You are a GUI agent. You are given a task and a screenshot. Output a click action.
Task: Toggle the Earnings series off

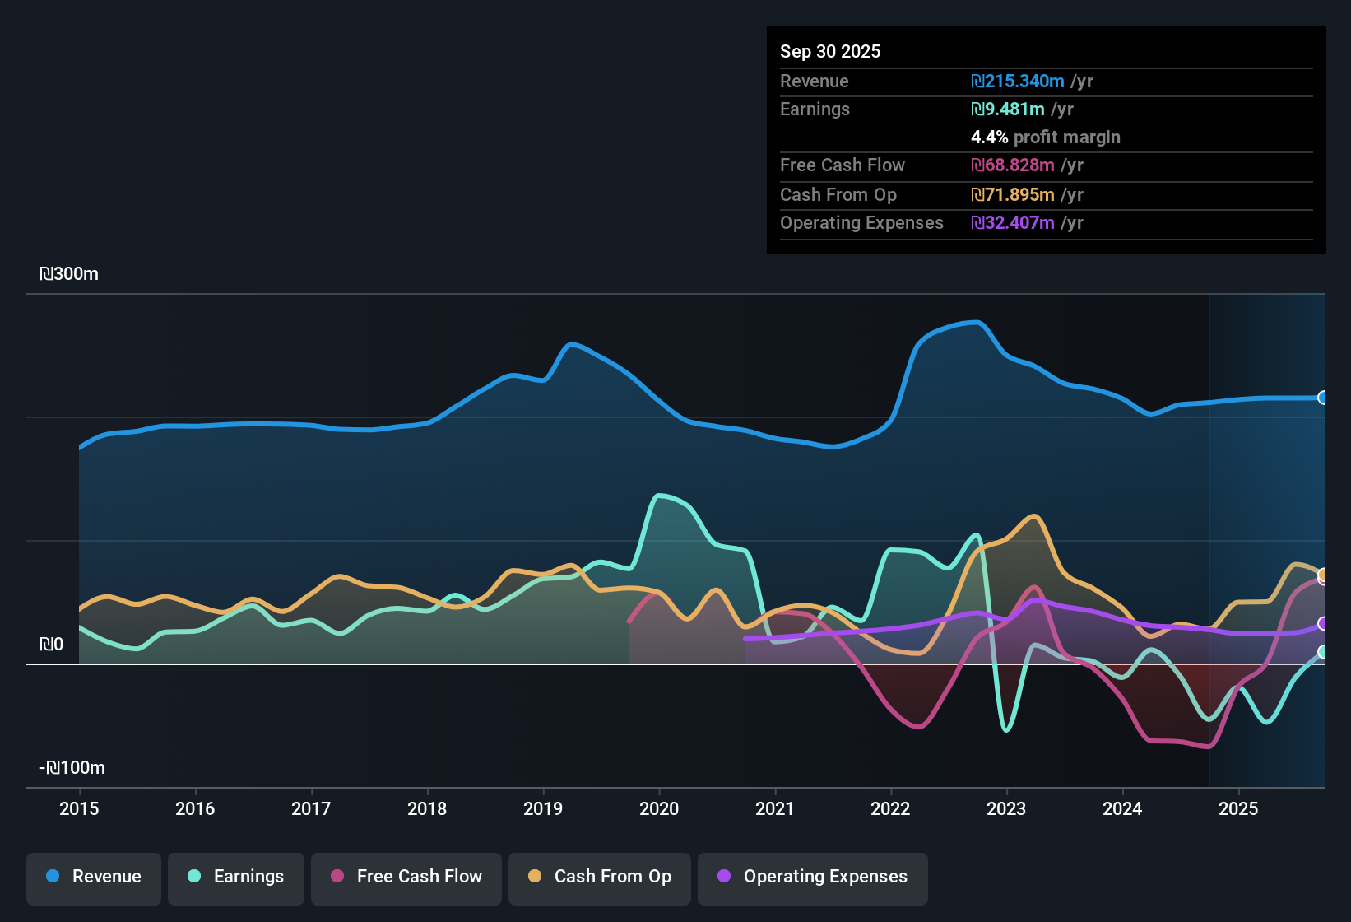tap(235, 877)
